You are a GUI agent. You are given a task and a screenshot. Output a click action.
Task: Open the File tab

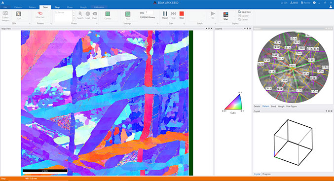[5, 7]
